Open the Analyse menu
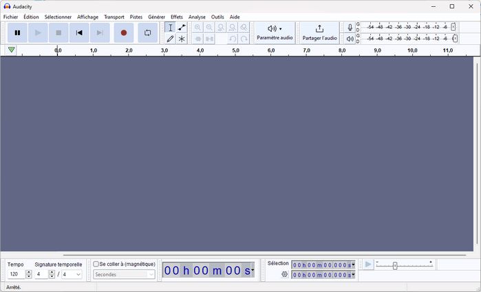Image resolution: width=481 pixels, height=292 pixels. tap(197, 17)
